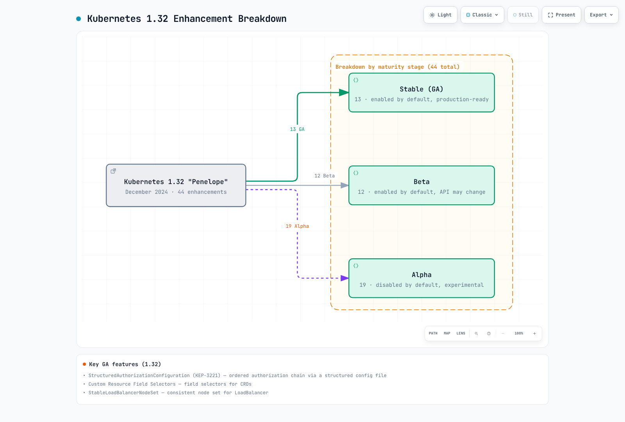This screenshot has width=625, height=422.
Task: Switch to PATH mode
Action: [433, 333]
